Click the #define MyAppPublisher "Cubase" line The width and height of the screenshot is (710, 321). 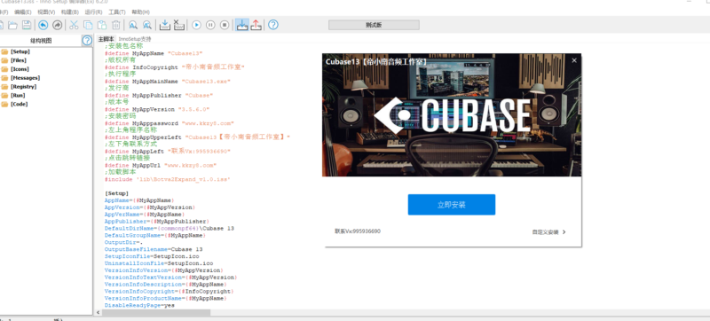coord(159,96)
